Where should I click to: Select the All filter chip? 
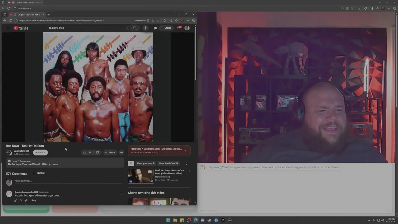tap(131, 163)
